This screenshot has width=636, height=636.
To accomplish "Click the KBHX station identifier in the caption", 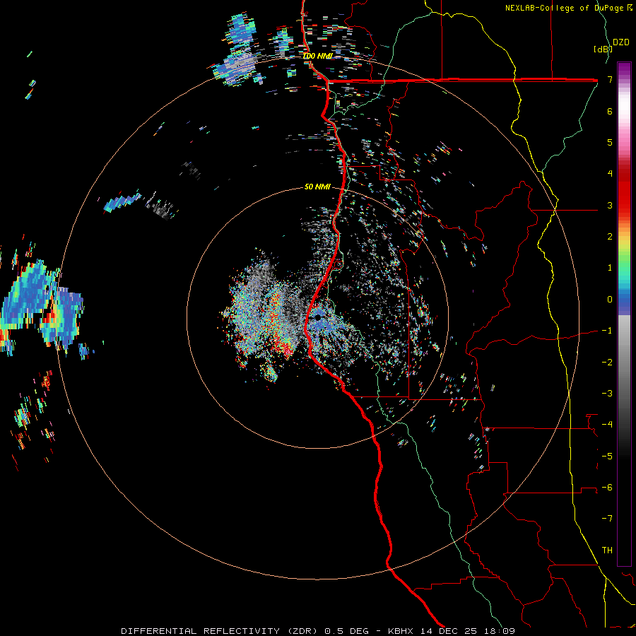I will pyautogui.click(x=401, y=631).
